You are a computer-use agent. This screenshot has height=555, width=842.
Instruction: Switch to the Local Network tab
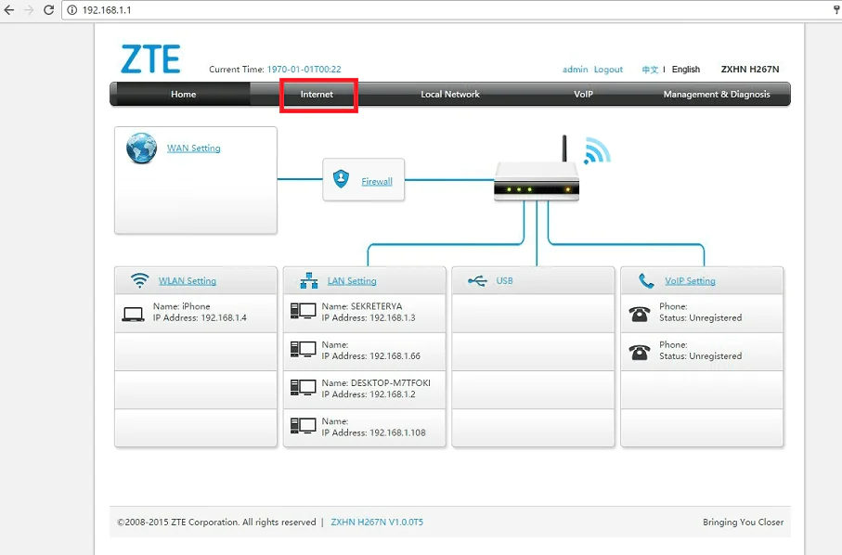(x=449, y=95)
